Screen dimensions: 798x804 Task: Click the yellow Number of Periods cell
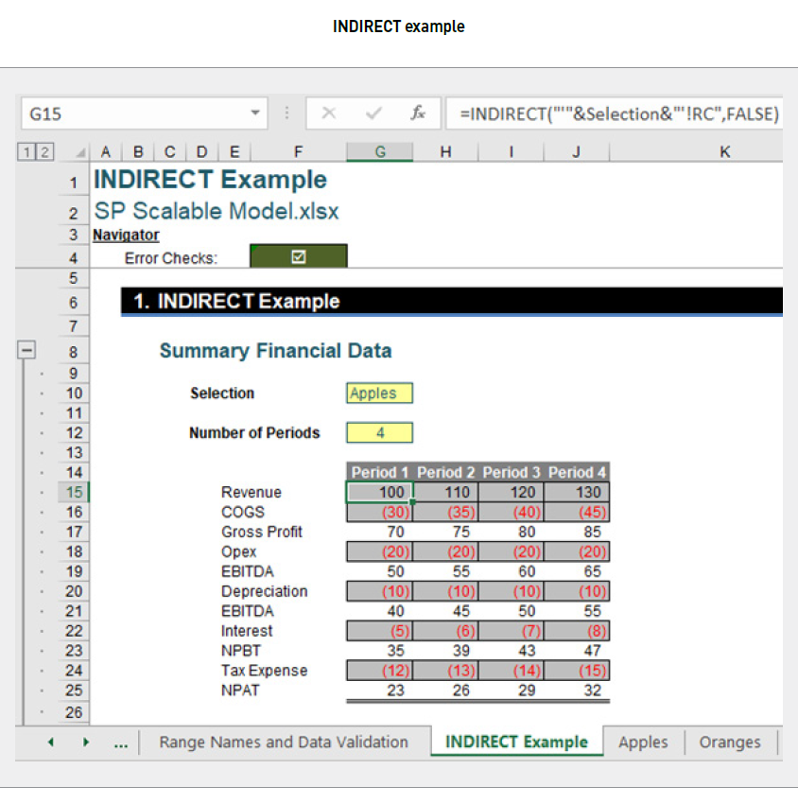pos(379,432)
